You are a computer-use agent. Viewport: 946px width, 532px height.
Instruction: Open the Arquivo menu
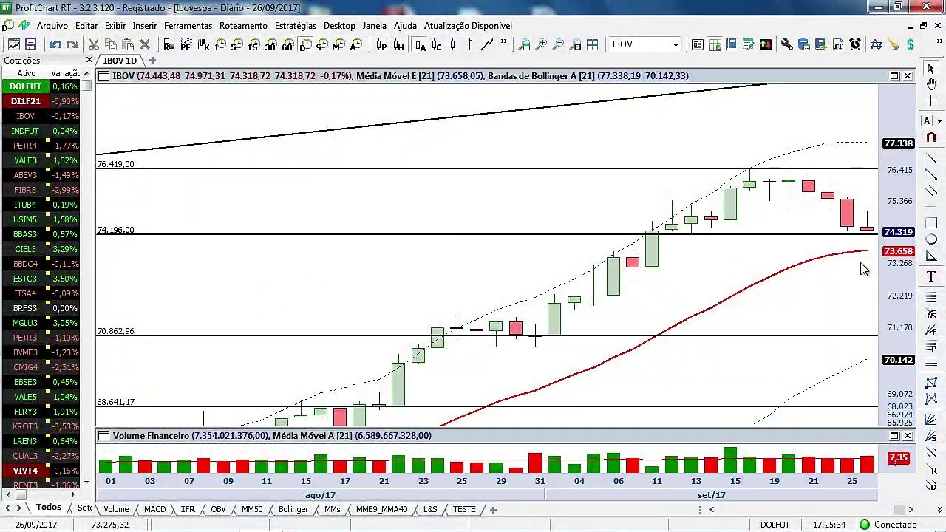(x=52, y=26)
